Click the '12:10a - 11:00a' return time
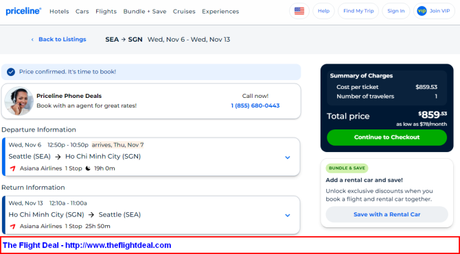 [68, 203]
